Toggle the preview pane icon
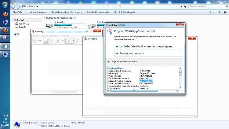Image resolution: width=229 pixels, height=129 pixels. click(x=219, y=12)
